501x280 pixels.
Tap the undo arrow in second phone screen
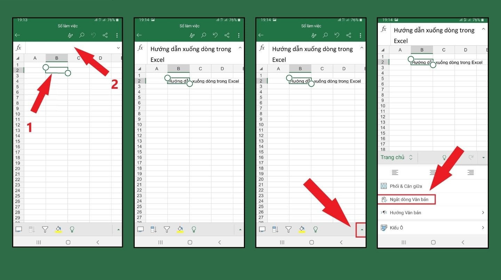pos(215,35)
